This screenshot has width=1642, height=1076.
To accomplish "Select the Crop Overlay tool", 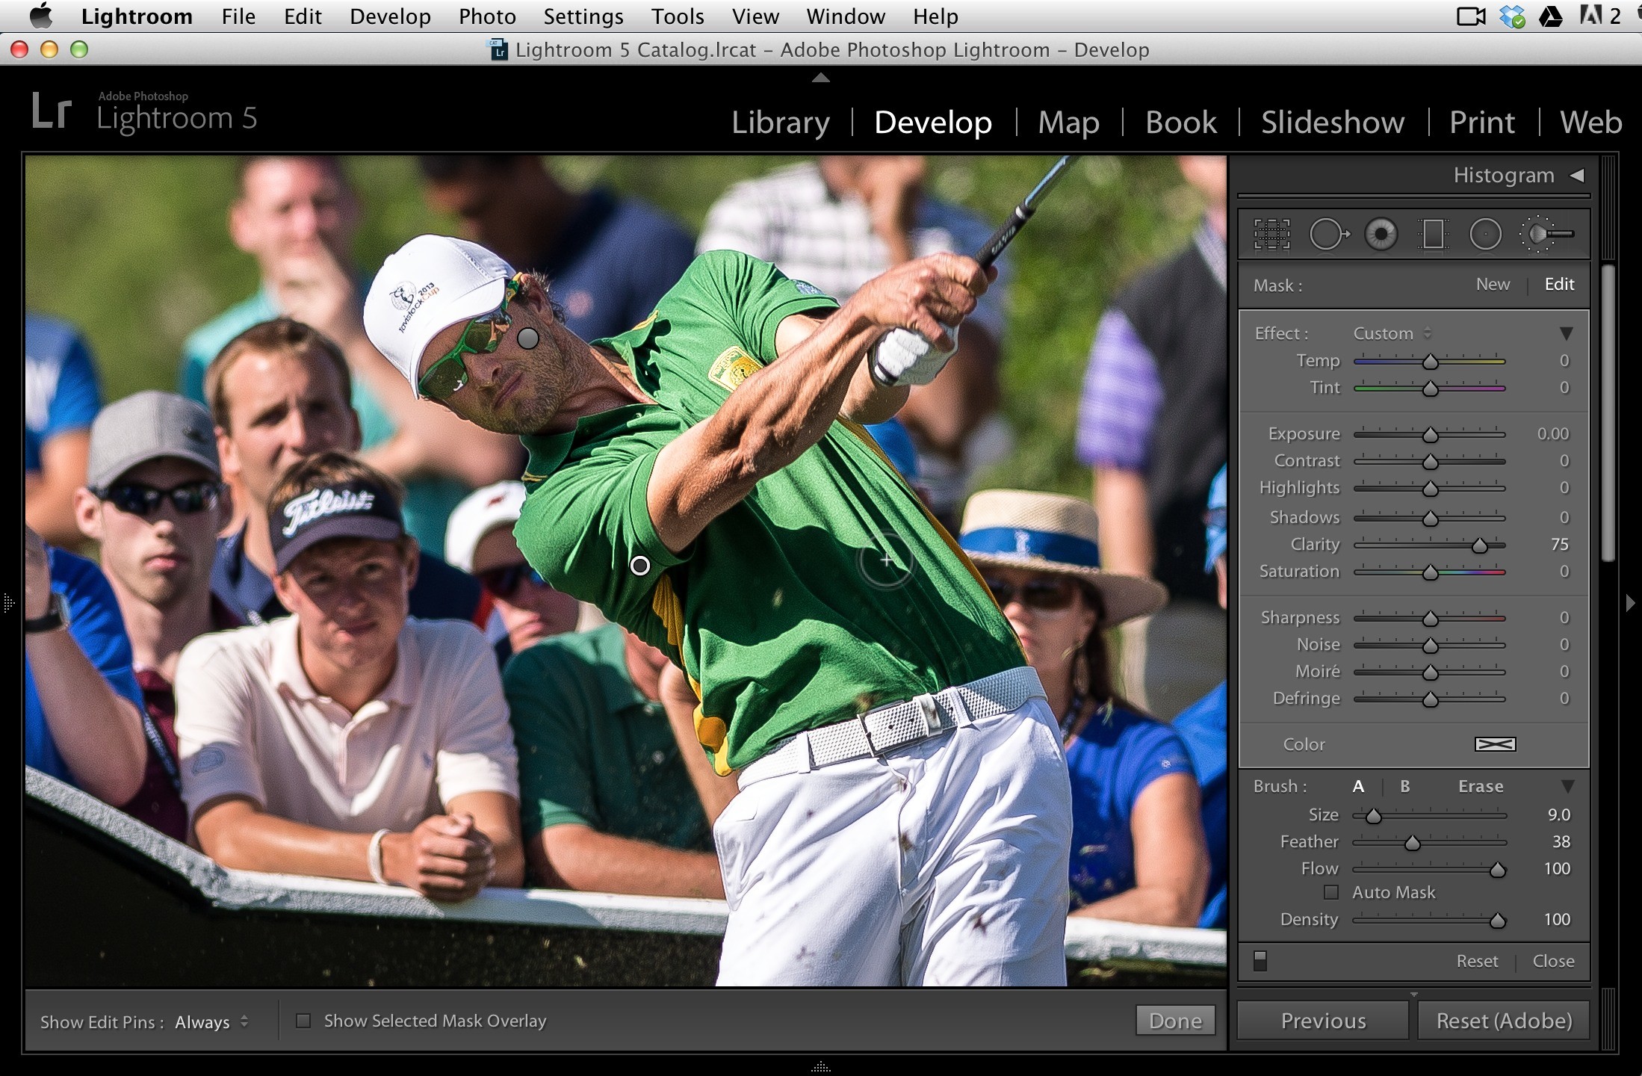I will (x=1271, y=235).
